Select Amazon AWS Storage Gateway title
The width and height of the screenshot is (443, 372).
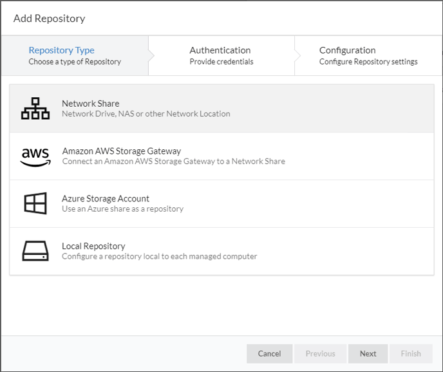point(122,151)
